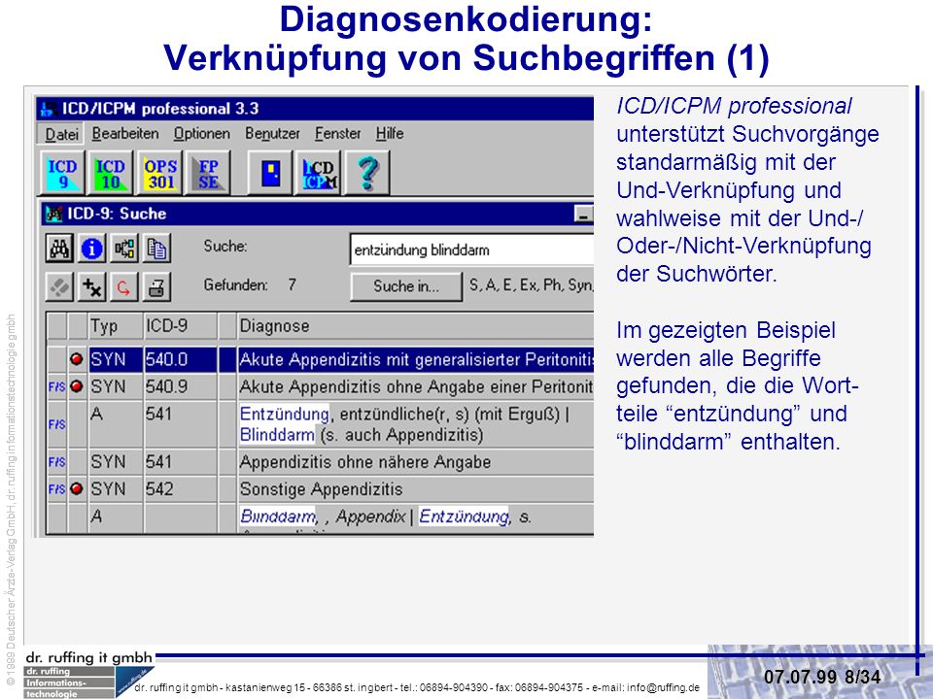This screenshot has height=699, width=933.
Task: Click the ICD/ICPM professional title bar icon
Action: (49, 109)
